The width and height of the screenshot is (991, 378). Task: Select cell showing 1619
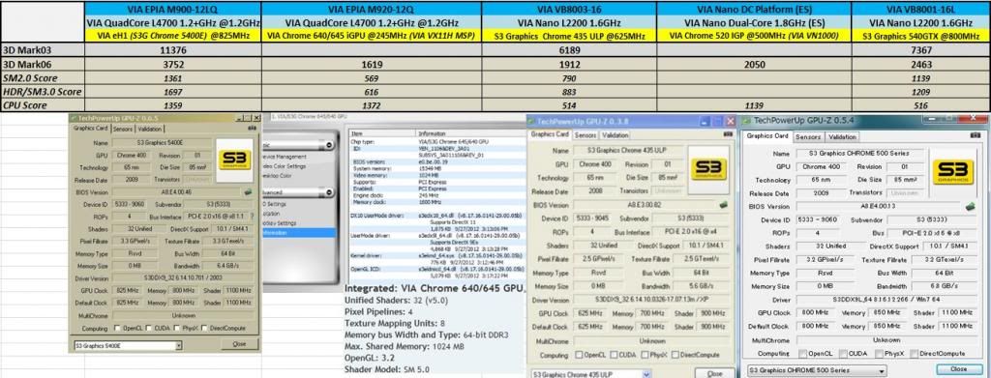pos(371,64)
